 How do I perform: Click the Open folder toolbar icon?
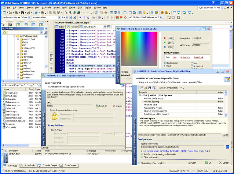[10, 13]
